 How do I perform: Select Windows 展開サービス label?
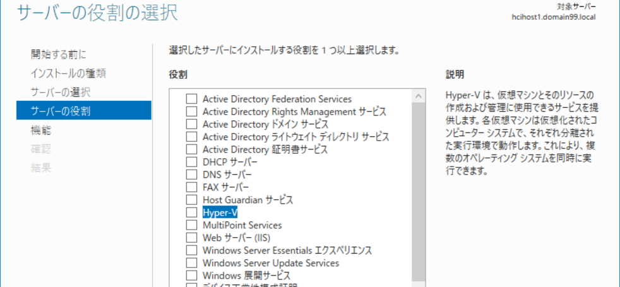coord(247,276)
